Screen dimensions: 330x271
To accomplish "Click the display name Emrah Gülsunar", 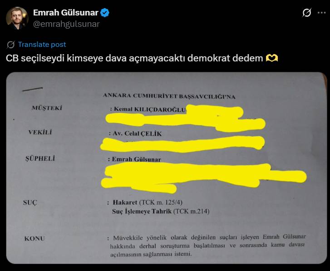I will coord(66,13).
